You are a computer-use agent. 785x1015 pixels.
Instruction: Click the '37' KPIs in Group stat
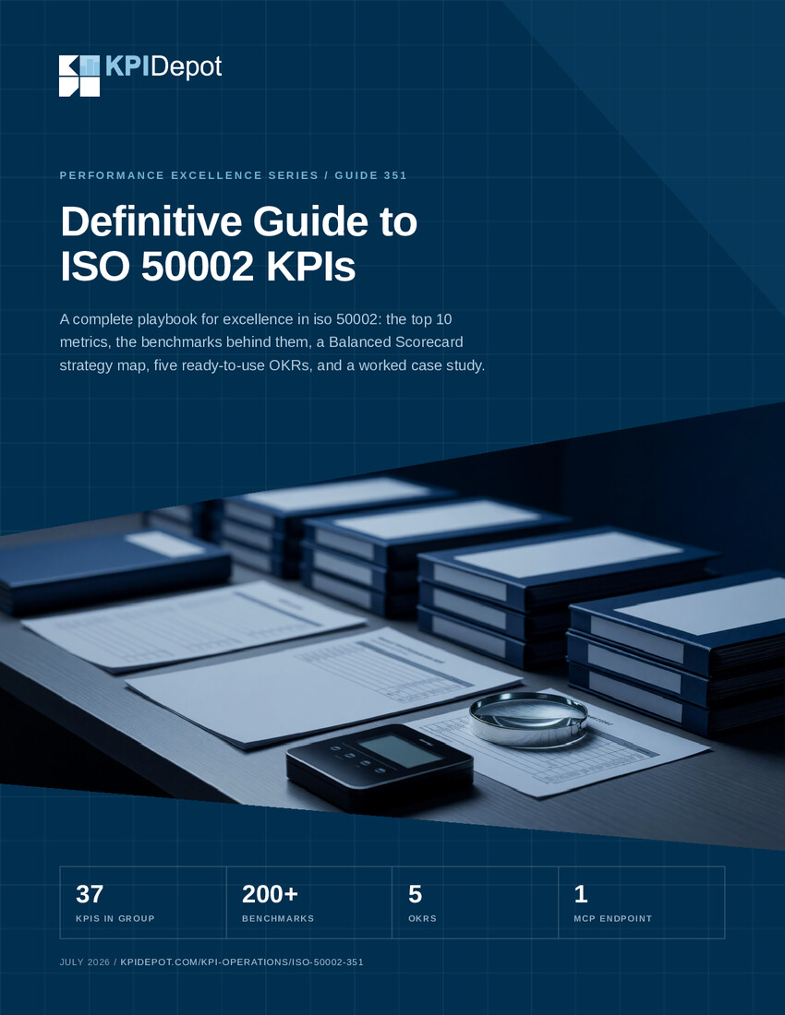(x=90, y=894)
